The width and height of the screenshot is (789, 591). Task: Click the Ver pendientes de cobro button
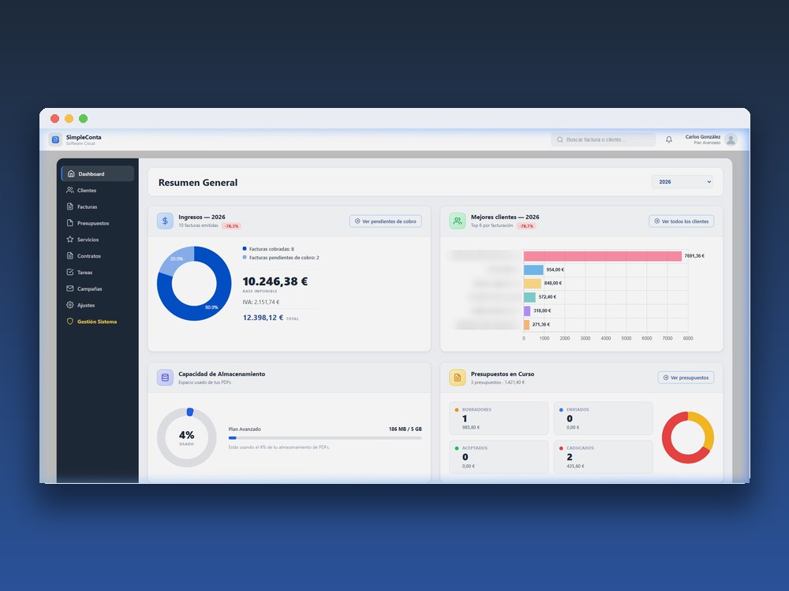click(x=386, y=221)
